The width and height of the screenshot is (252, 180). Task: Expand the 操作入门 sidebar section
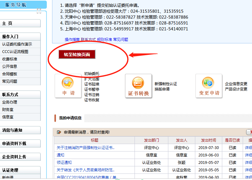click(20, 37)
